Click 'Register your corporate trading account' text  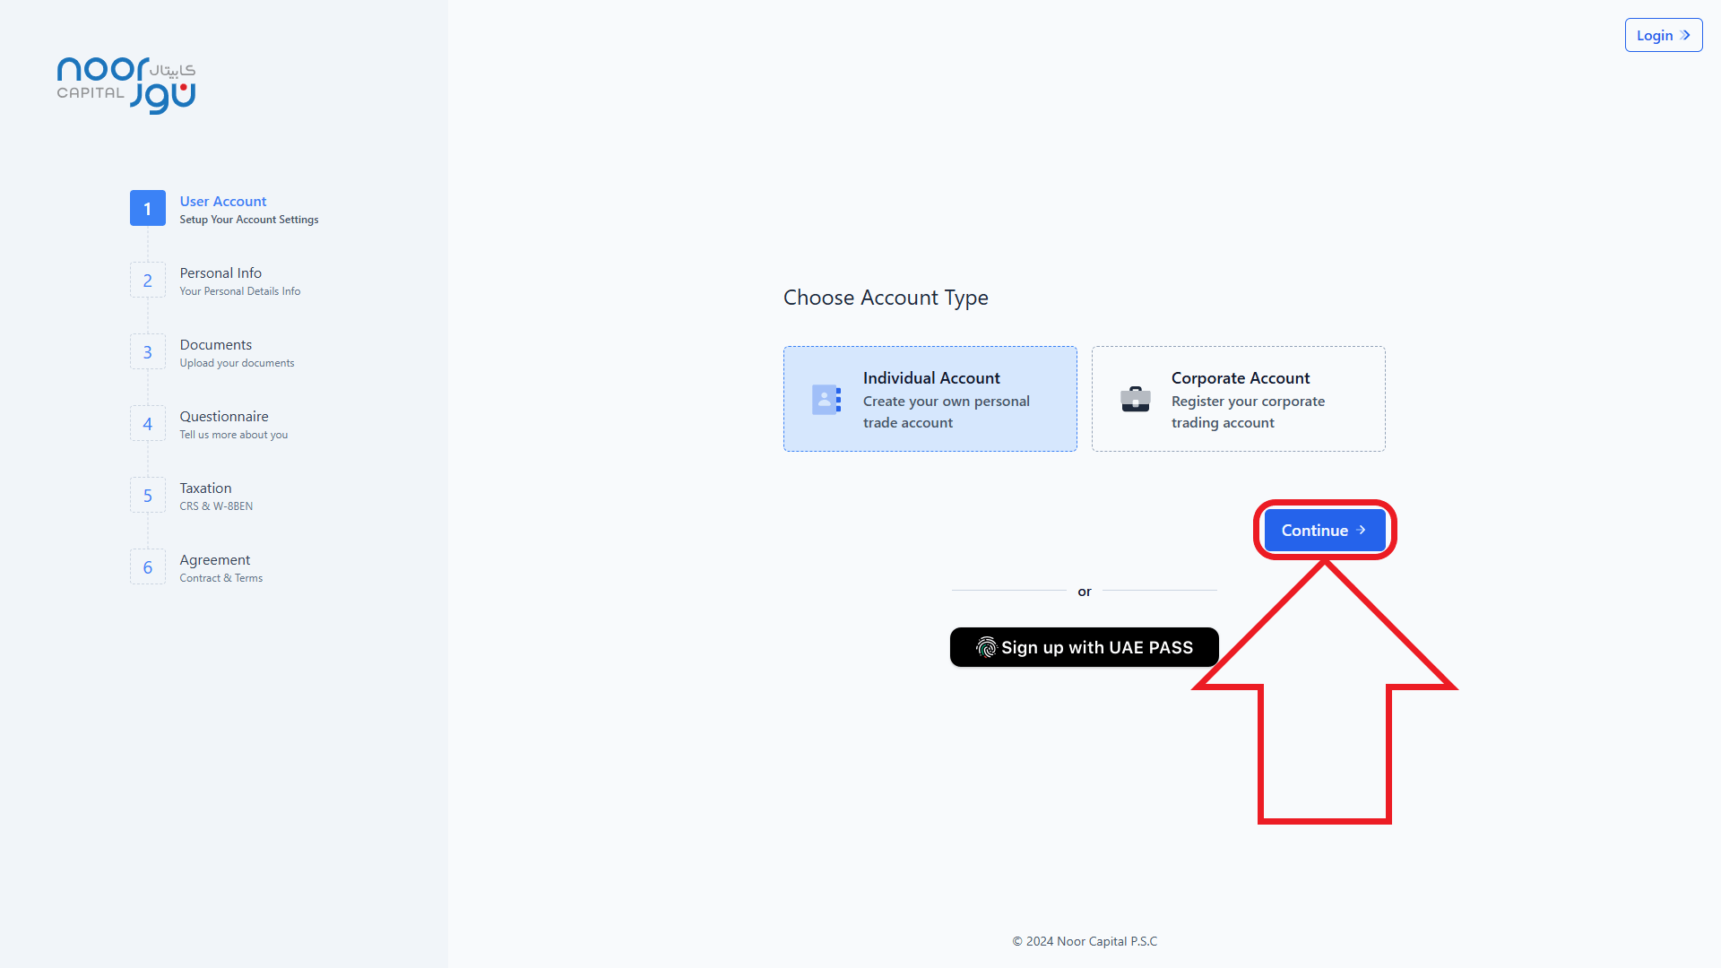[1248, 412]
